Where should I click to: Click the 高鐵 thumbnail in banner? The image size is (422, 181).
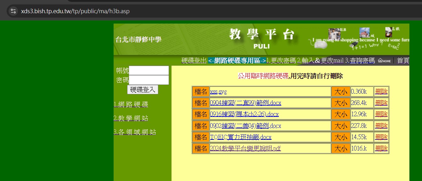coord(389,32)
